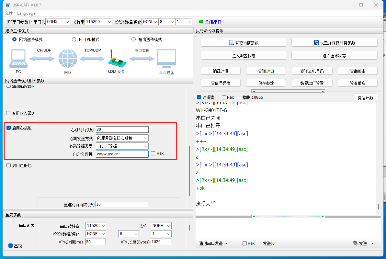Open the Language menu
The image size is (386, 259).
[x=26, y=13]
